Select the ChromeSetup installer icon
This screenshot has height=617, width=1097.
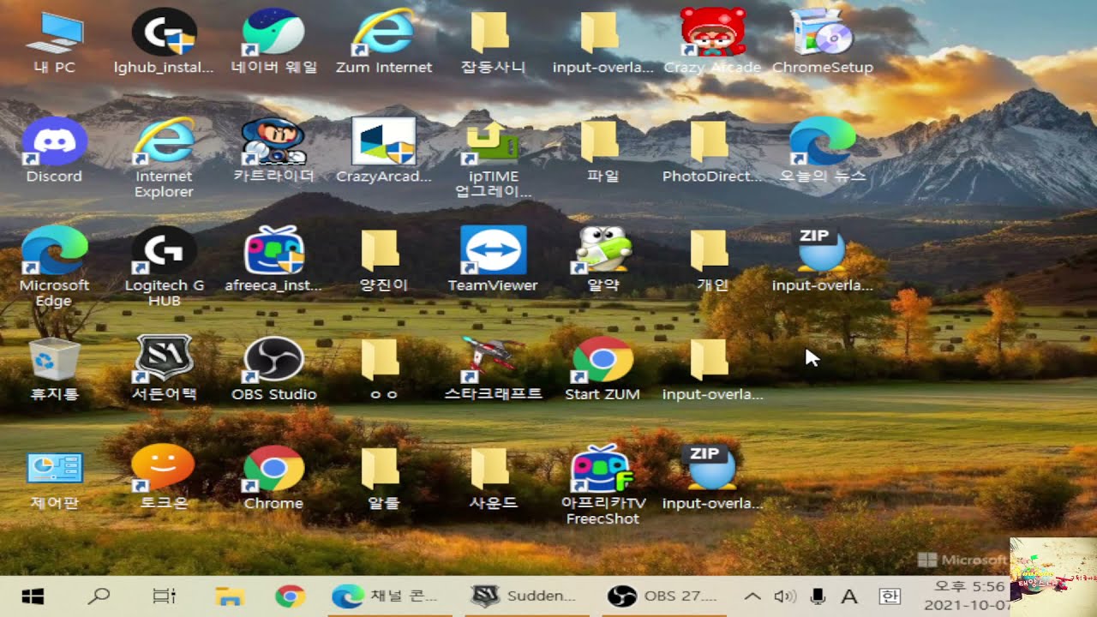[x=822, y=41]
